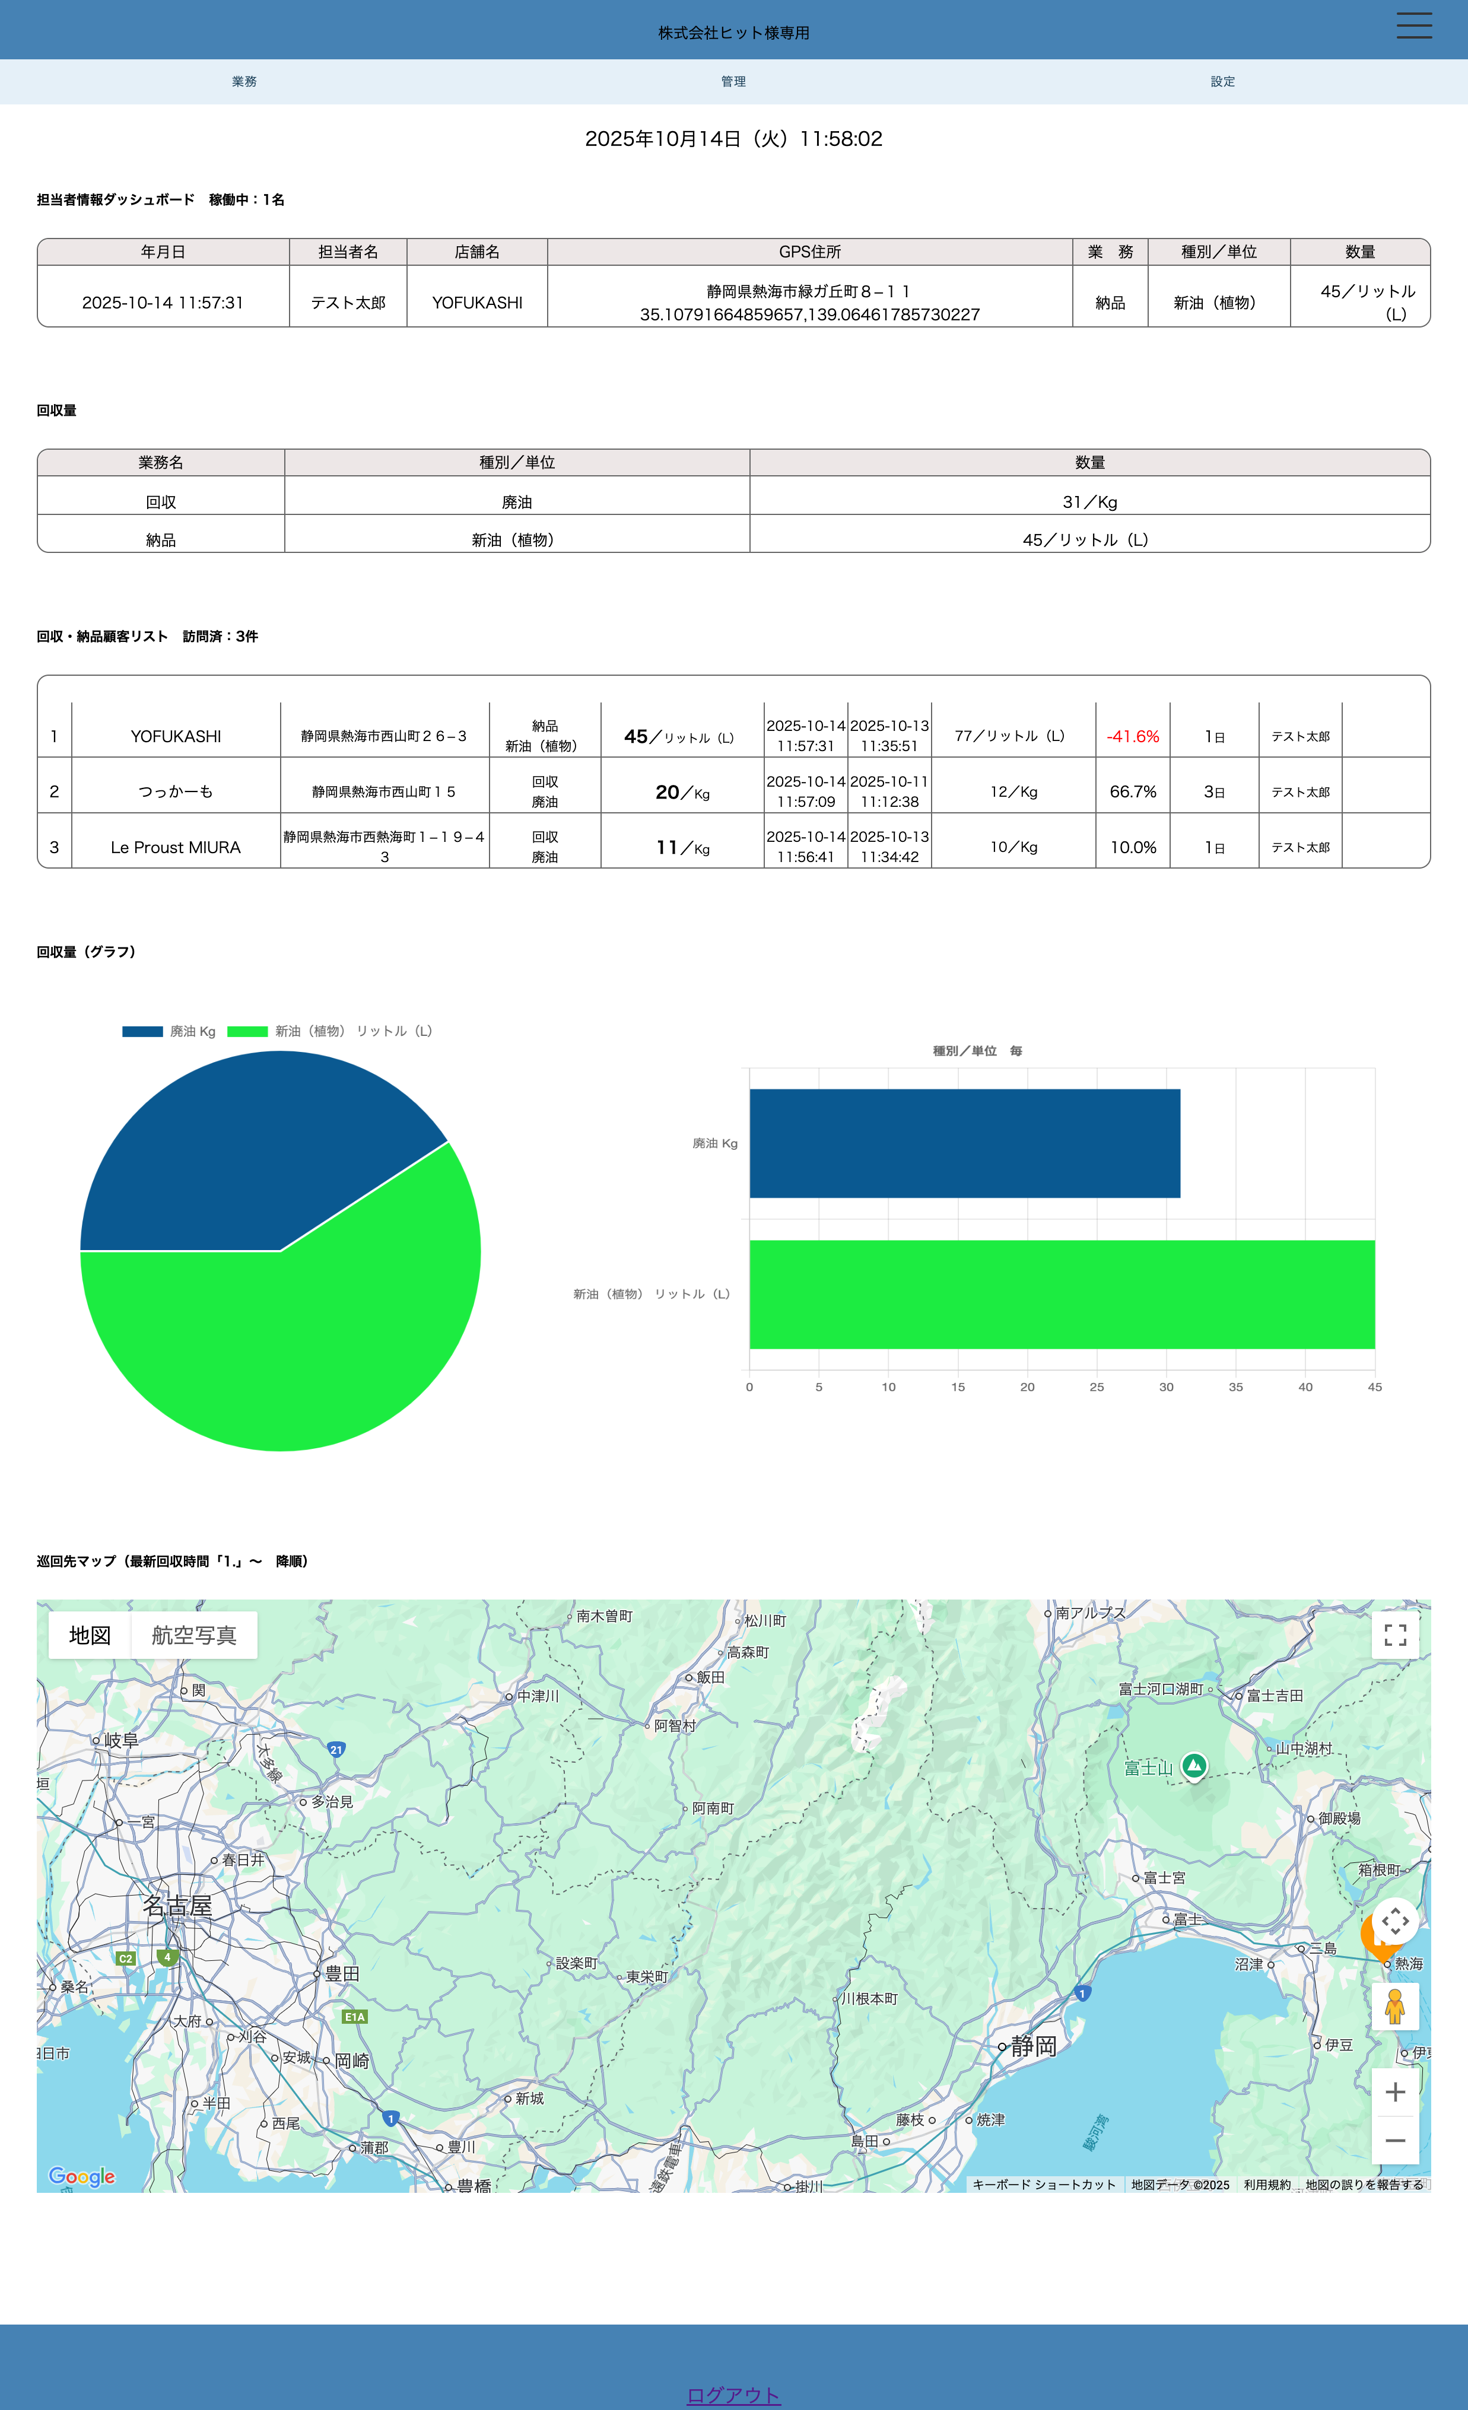Click the ログアウト link
1468x2410 pixels.
[733, 2395]
